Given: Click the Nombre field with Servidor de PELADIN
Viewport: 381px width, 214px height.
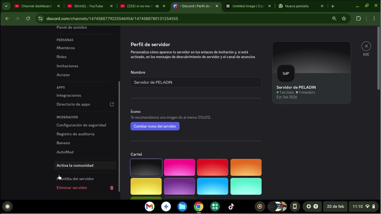Looking at the screenshot, I should coord(196,82).
